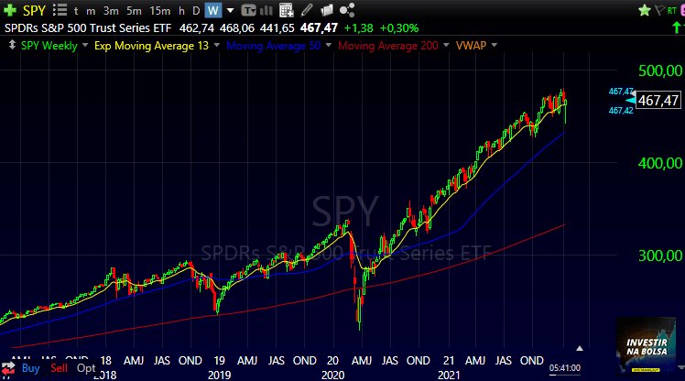Screen dimensions: 685x381
Task: Click the red-white trade arrows icon
Action: pyautogui.click(x=8, y=368)
